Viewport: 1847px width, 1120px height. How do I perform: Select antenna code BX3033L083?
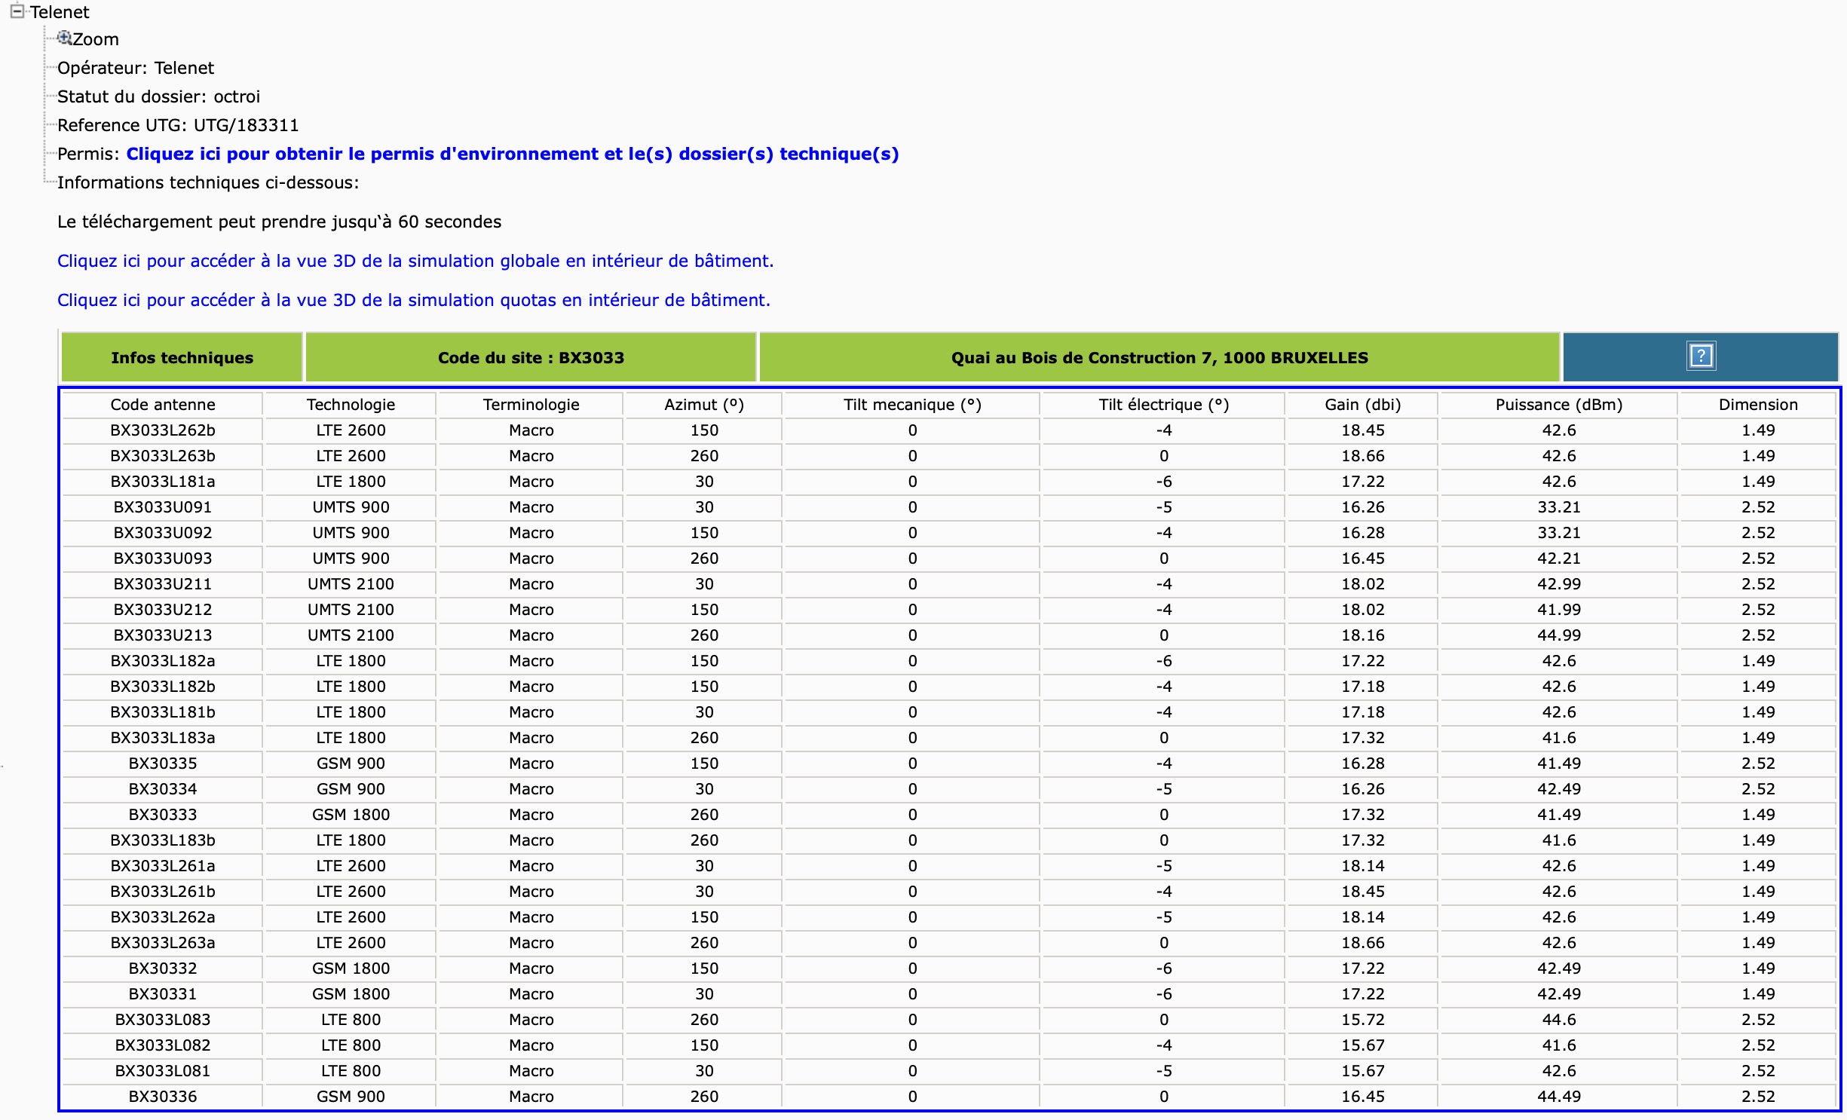[163, 1020]
